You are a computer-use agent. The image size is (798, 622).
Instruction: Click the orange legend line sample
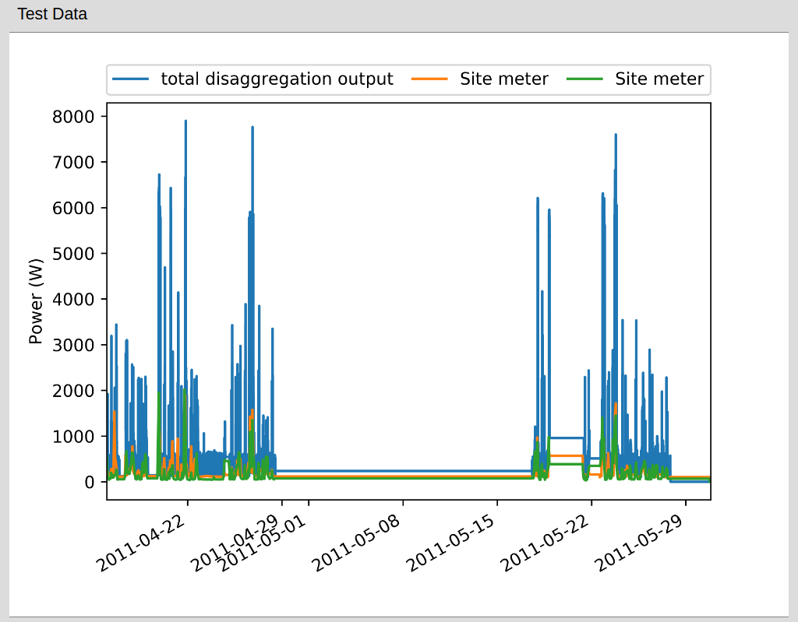point(429,79)
